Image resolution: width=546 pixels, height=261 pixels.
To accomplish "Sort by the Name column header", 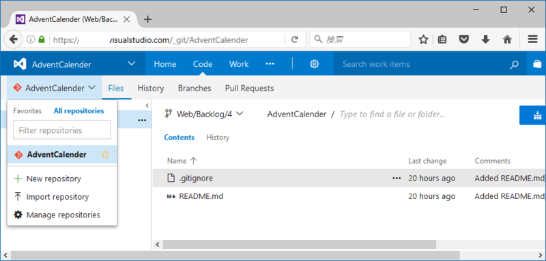I will pos(182,161).
